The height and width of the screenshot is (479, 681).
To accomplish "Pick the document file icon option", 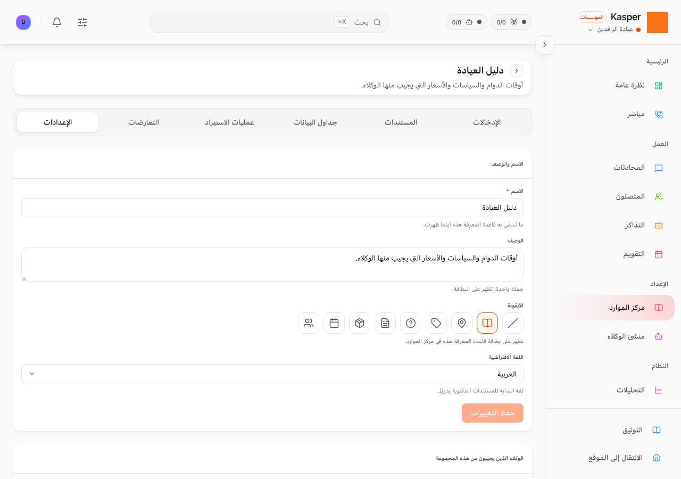I will pos(385,323).
